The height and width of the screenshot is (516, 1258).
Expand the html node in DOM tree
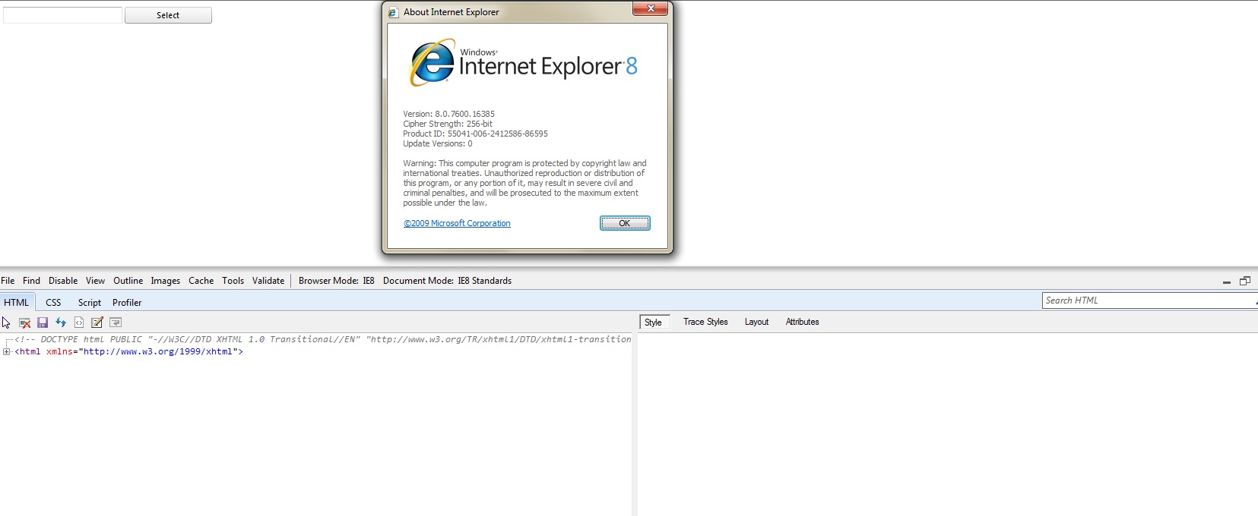6,351
